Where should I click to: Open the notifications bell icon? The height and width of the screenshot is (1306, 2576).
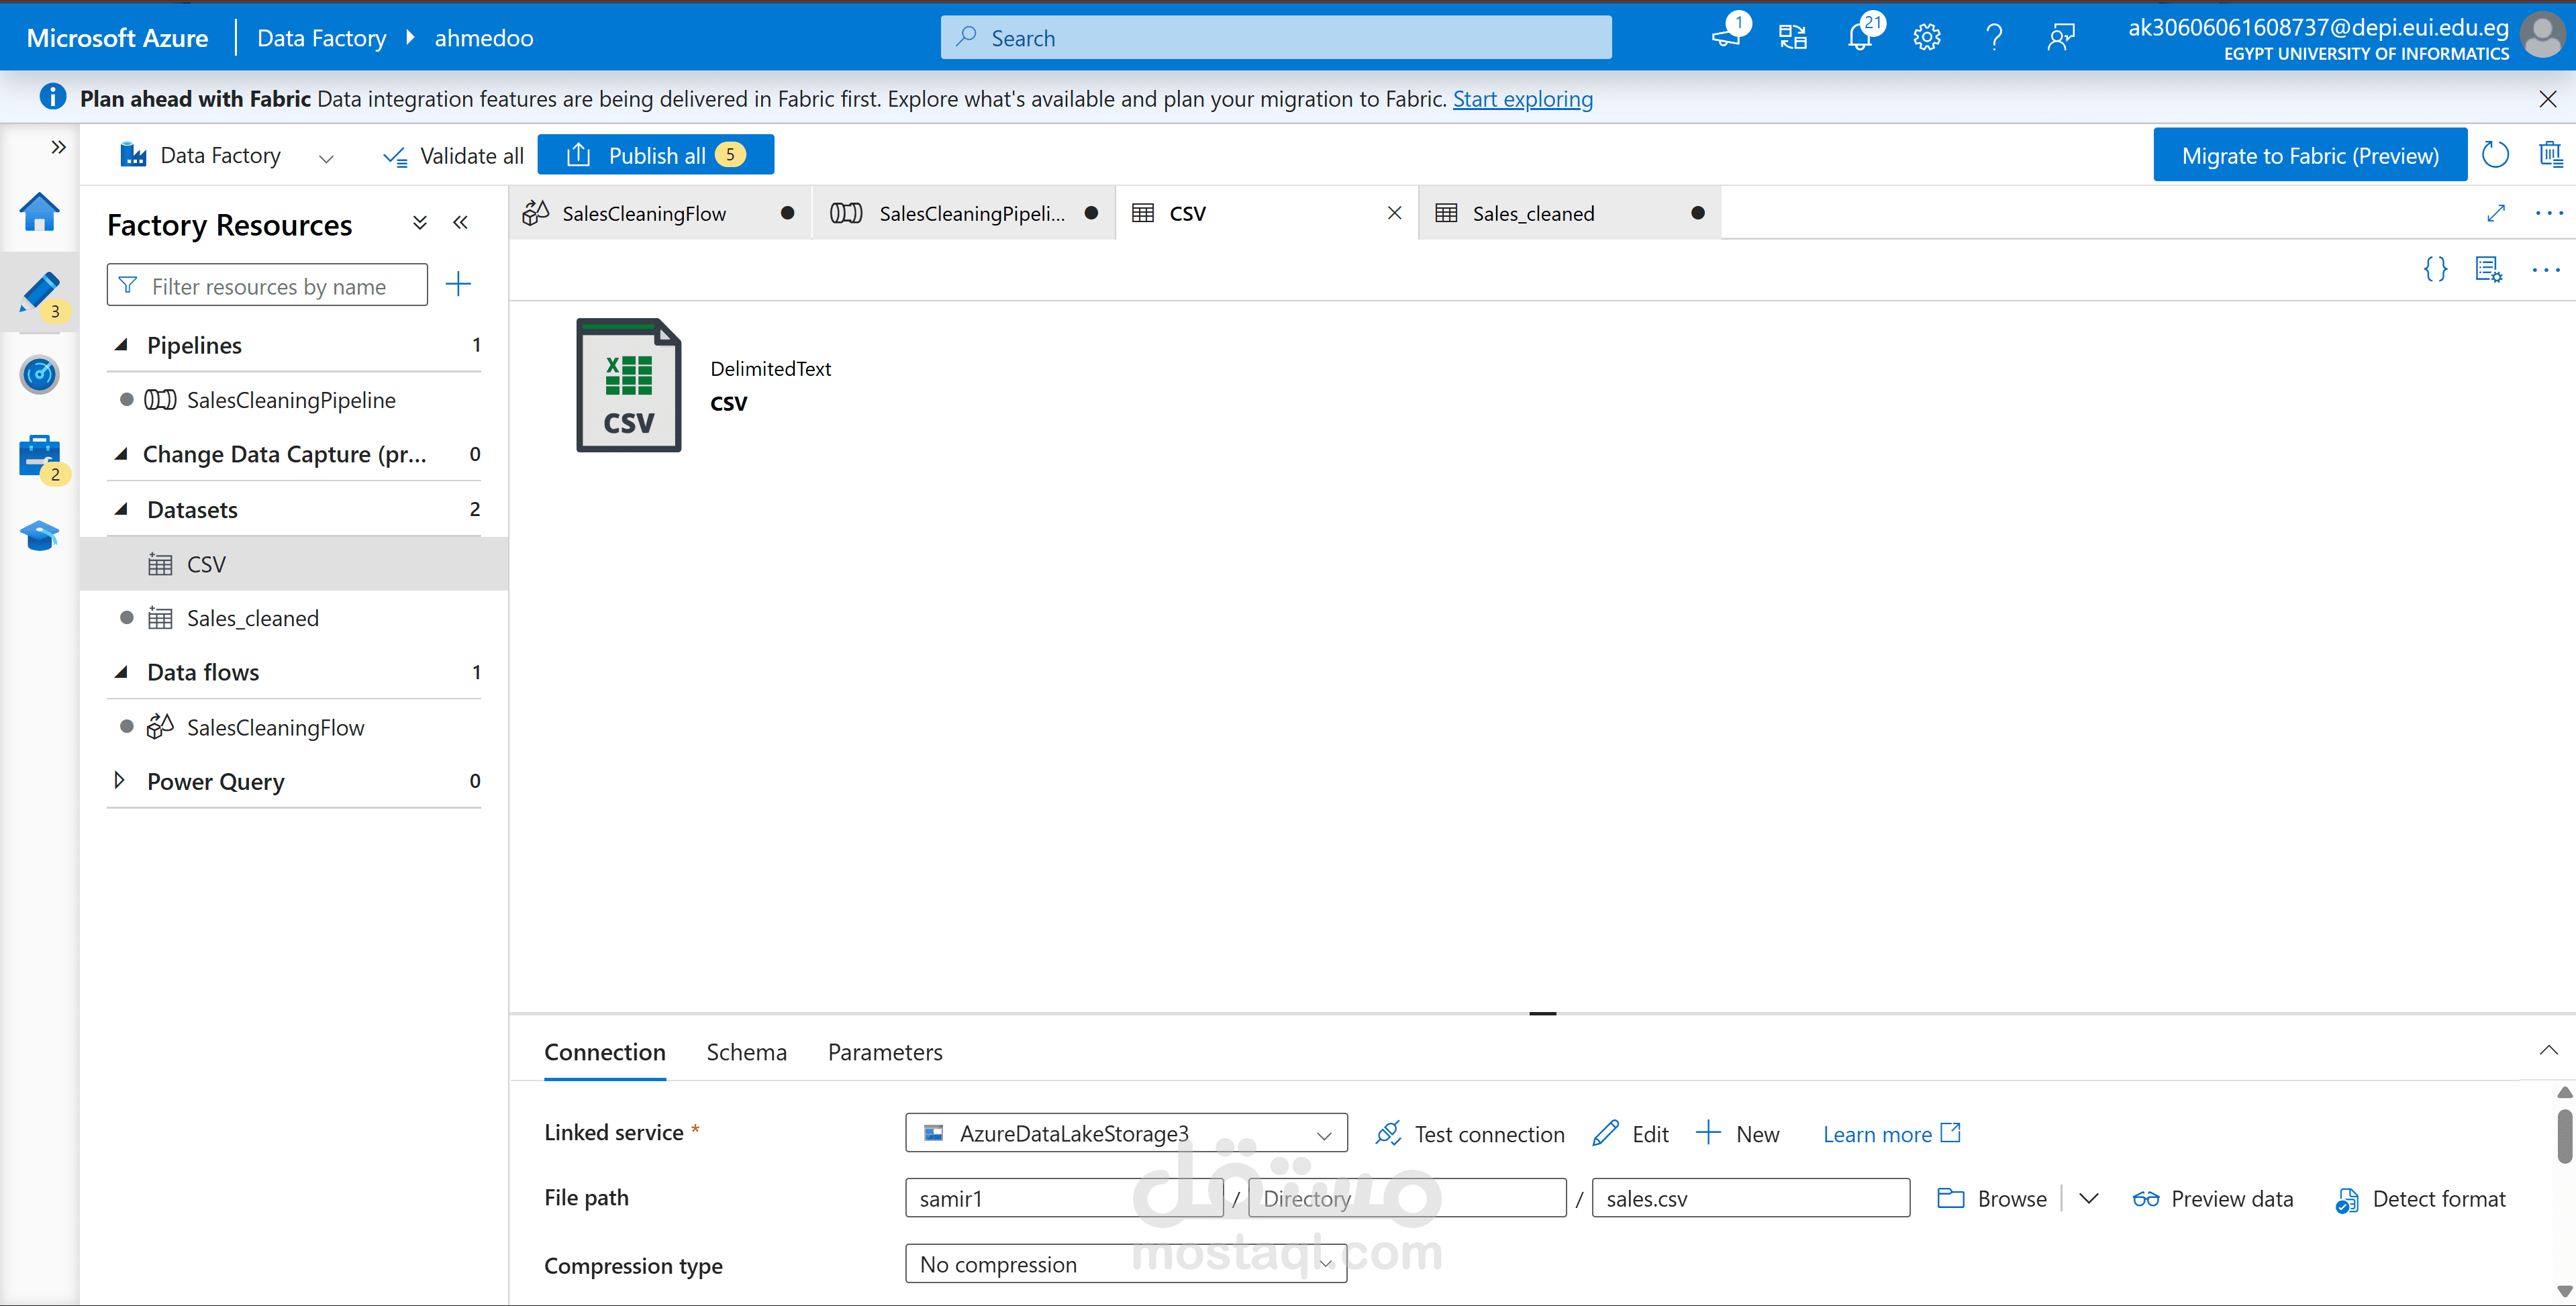[x=1859, y=38]
